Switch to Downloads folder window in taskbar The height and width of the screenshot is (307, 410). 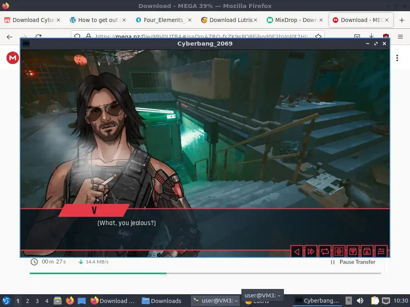click(162, 301)
